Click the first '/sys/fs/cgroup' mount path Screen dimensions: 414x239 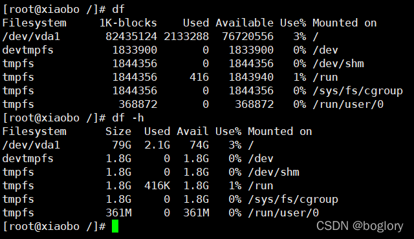(358, 91)
